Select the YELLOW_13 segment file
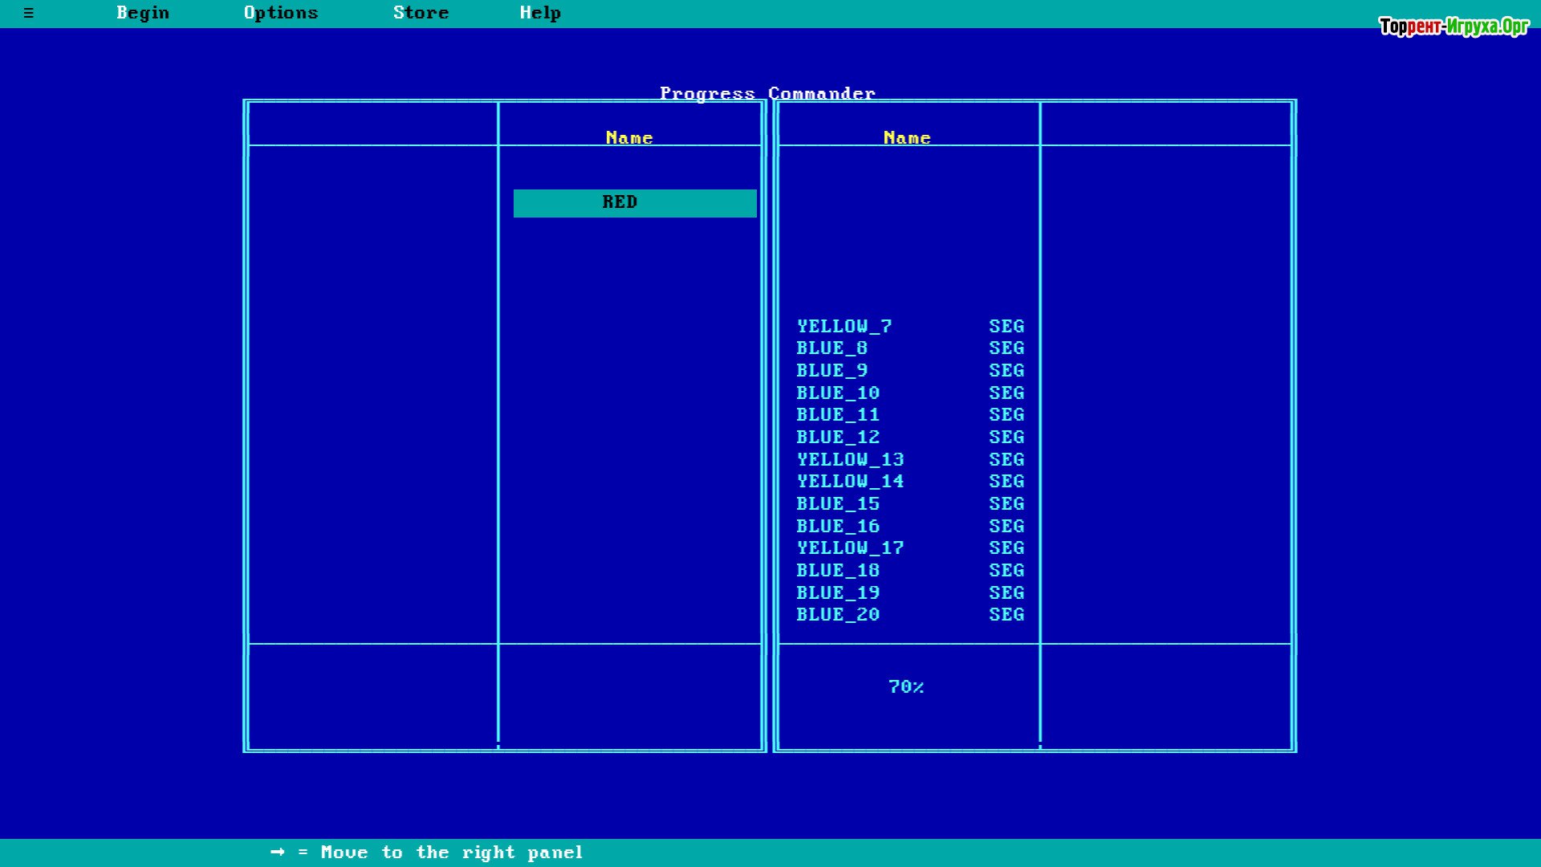Screen dimensions: 1541x867 pos(850,459)
